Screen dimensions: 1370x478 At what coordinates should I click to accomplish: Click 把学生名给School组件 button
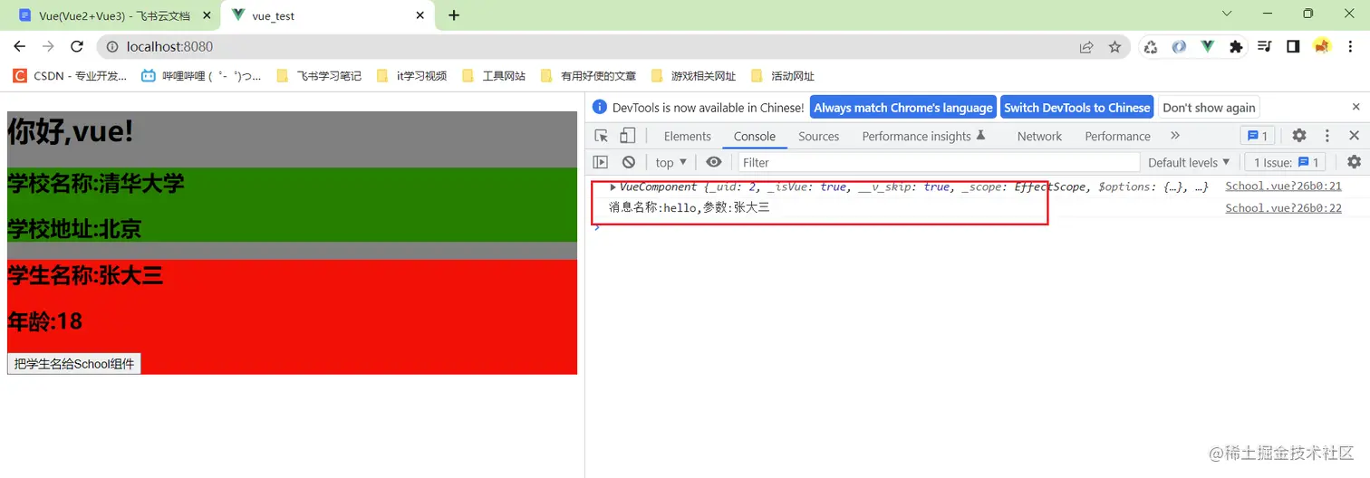pyautogui.click(x=74, y=364)
